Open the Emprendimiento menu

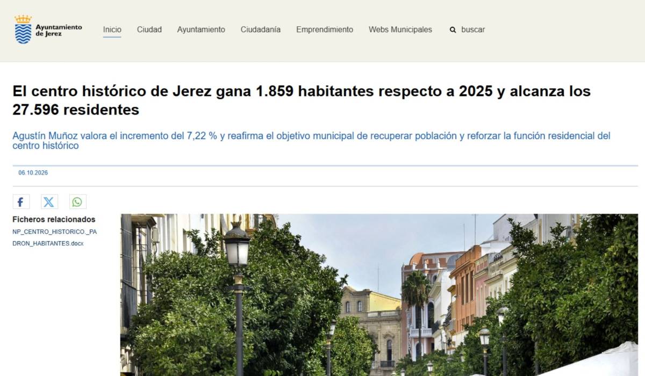pos(325,30)
